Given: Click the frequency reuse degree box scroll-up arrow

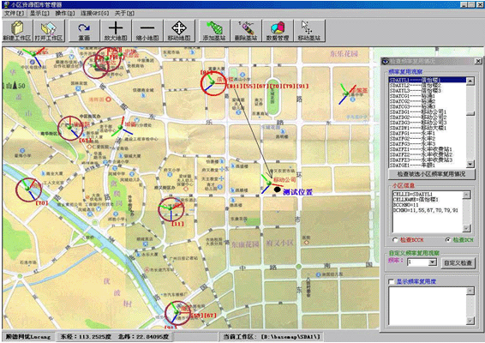Looking at the screenshot, I should [470, 291].
